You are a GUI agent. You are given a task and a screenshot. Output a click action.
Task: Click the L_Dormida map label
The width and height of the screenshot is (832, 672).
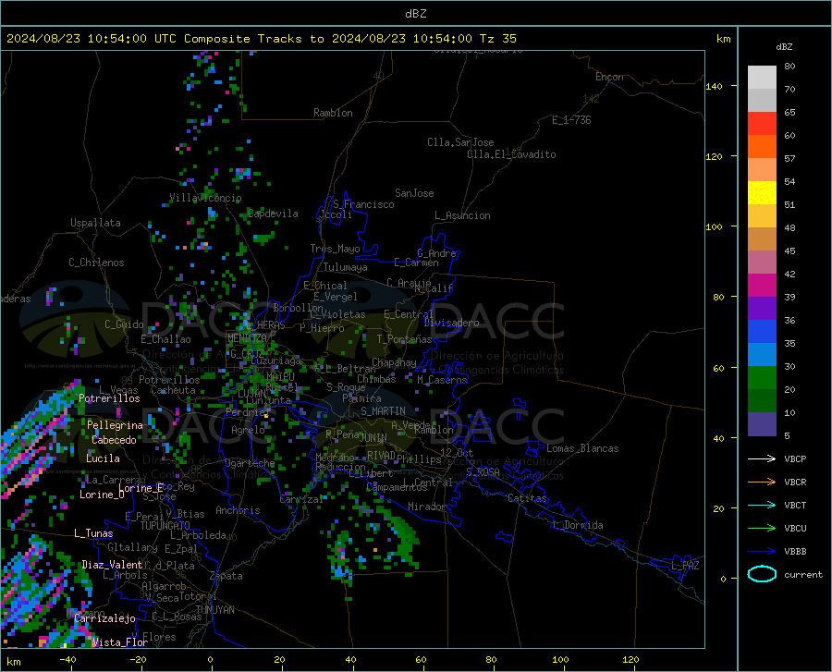[577, 525]
